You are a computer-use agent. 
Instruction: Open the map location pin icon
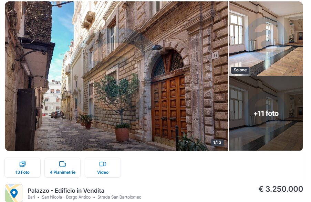coord(14,193)
